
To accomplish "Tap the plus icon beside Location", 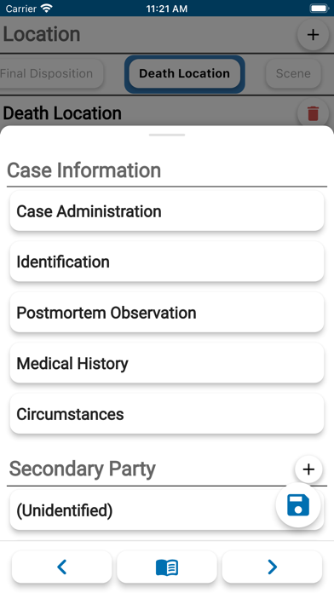I will 313,35.
